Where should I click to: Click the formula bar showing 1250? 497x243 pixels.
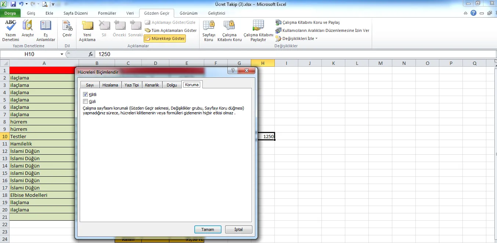[x=257, y=54]
